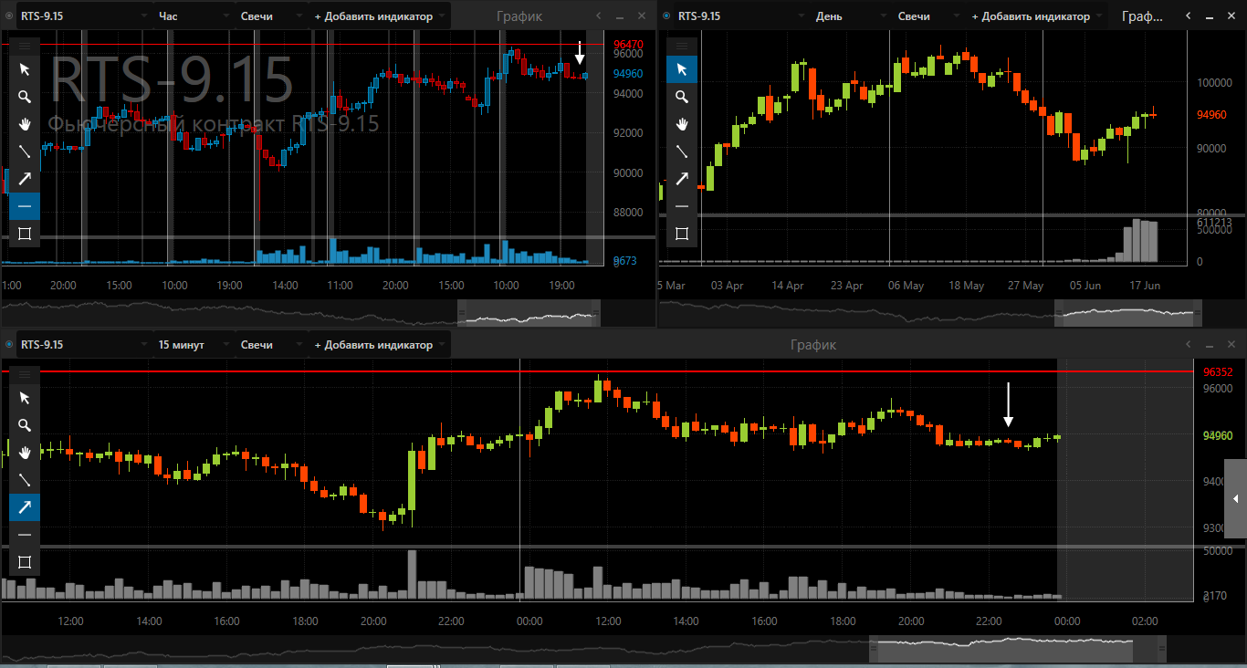Click hourly chart overview navigator range
This screenshot has height=668, width=1247.
pyautogui.click(x=529, y=313)
